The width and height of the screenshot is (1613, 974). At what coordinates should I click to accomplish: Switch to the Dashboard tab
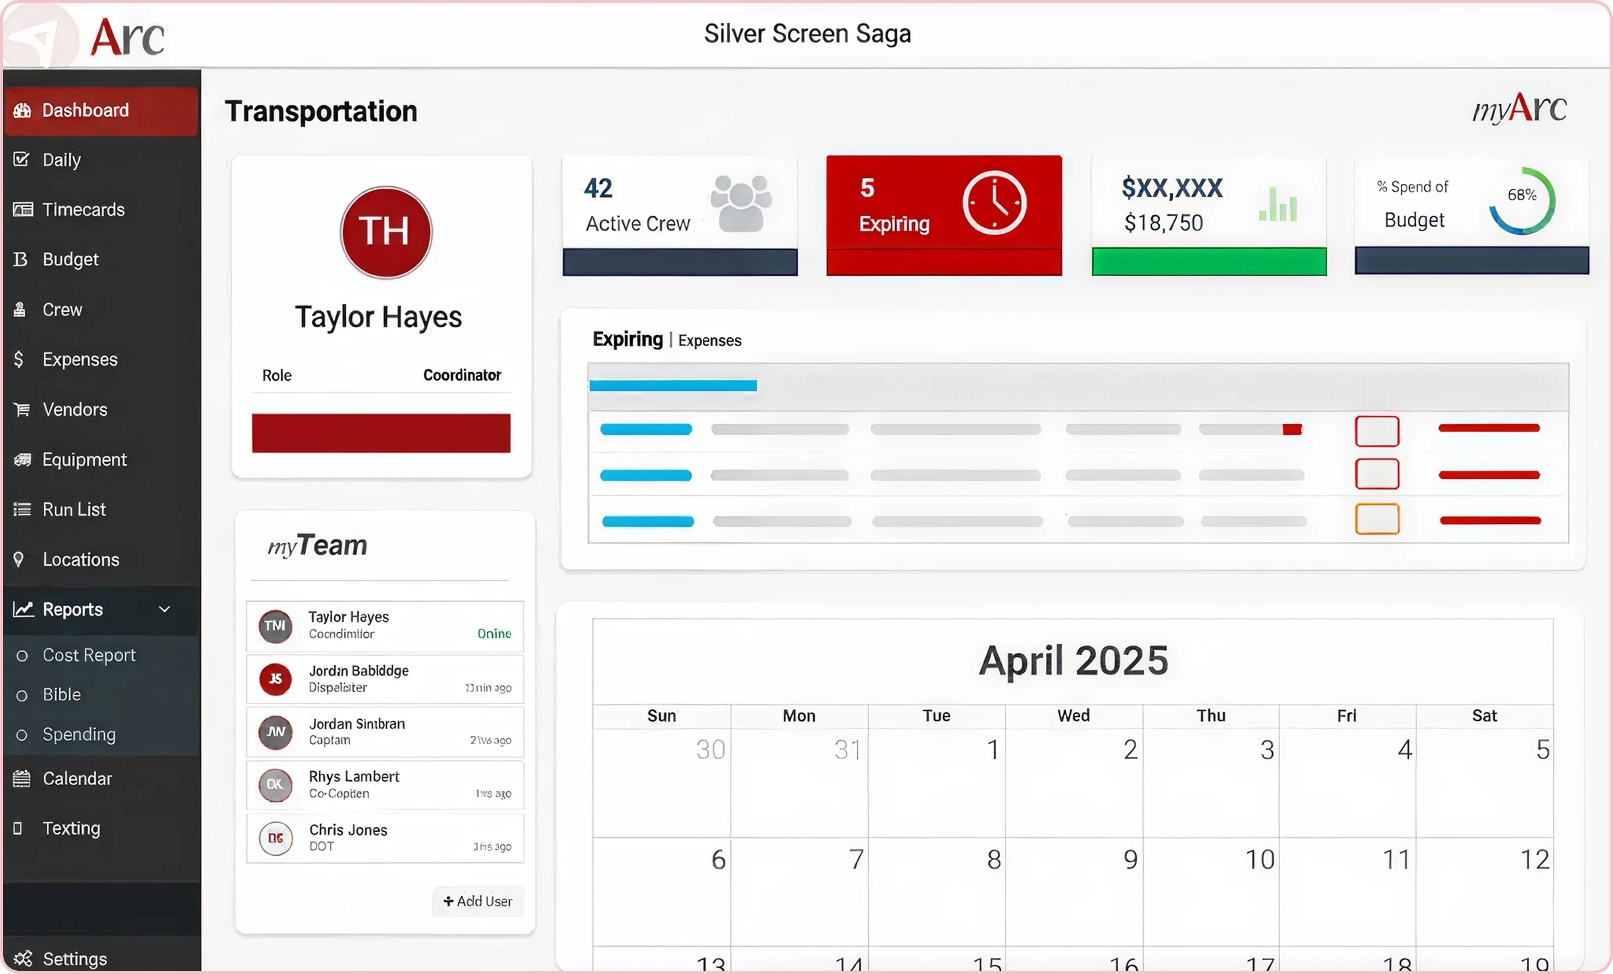coord(85,110)
